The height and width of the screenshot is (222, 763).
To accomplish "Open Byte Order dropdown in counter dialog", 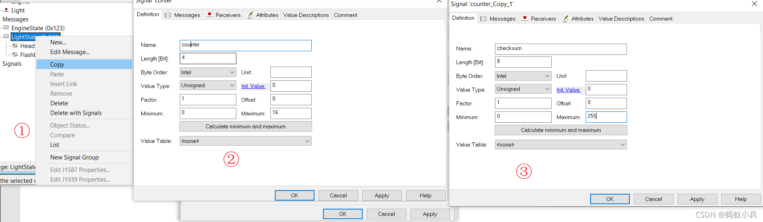I will coord(208,72).
